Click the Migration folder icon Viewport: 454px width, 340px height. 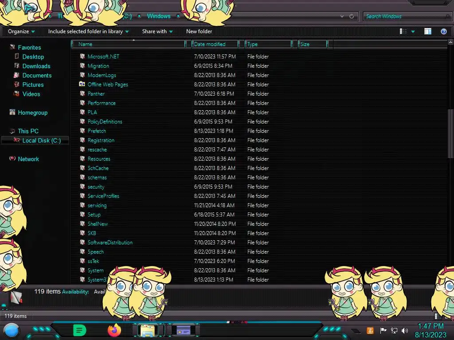[x=82, y=66]
